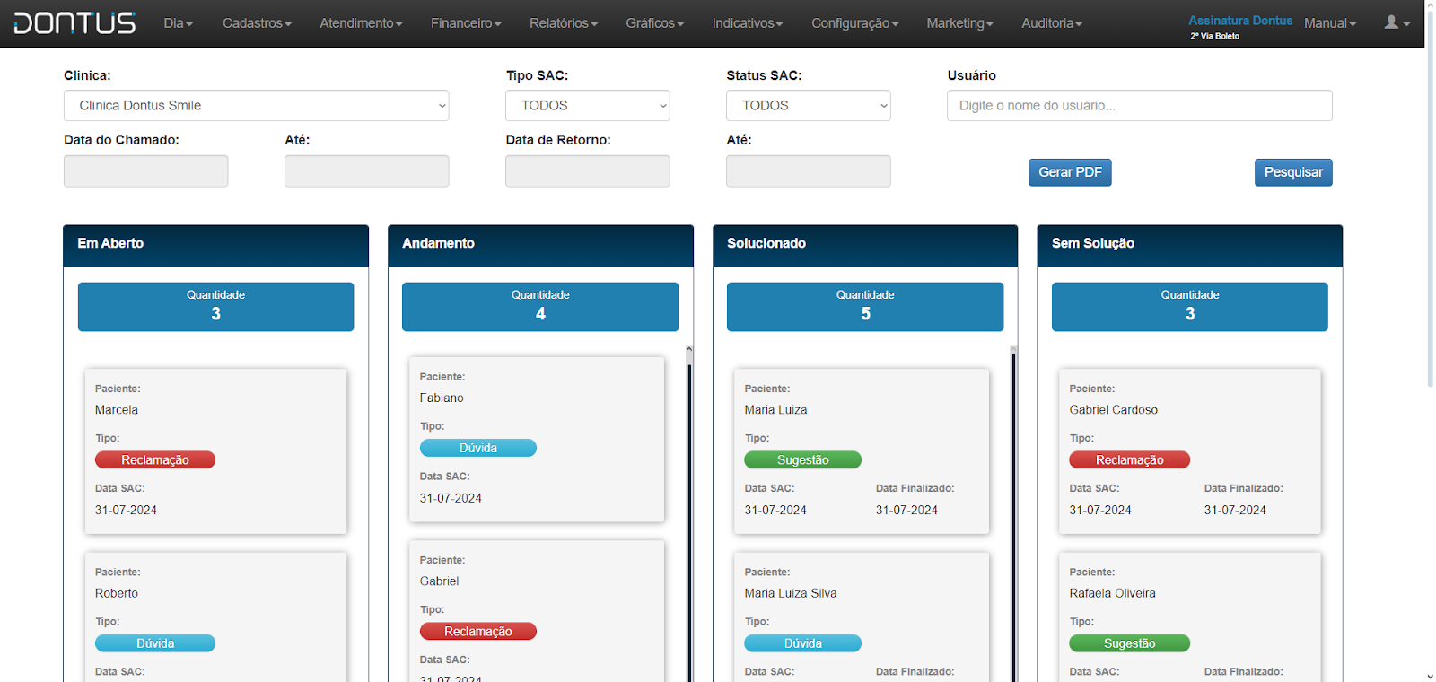This screenshot has width=1436, height=682.
Task: Click Dúvida badge on Roberto's card
Action: [x=155, y=643]
